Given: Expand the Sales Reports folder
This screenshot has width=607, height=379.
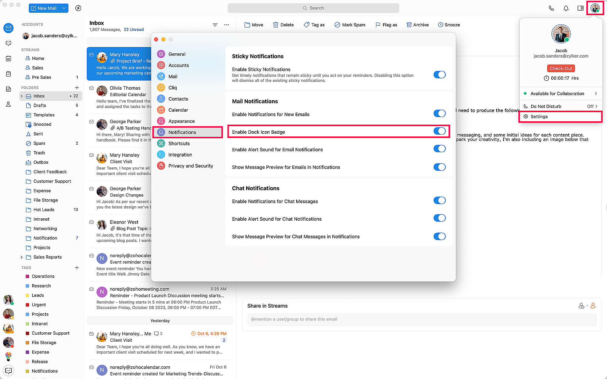Looking at the screenshot, I should (22, 257).
